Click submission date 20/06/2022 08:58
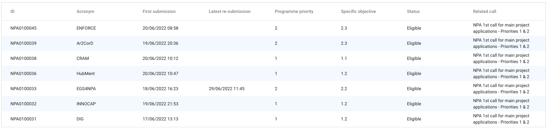The image size is (549, 128). pos(160,28)
